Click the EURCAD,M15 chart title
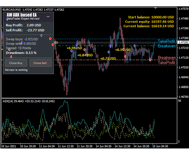The height and width of the screenshot is (155, 189). point(33,10)
